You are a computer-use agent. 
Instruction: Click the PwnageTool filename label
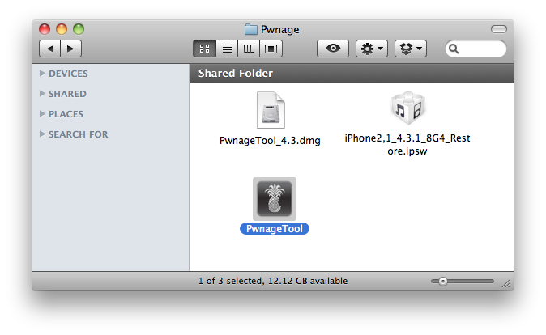coord(274,229)
